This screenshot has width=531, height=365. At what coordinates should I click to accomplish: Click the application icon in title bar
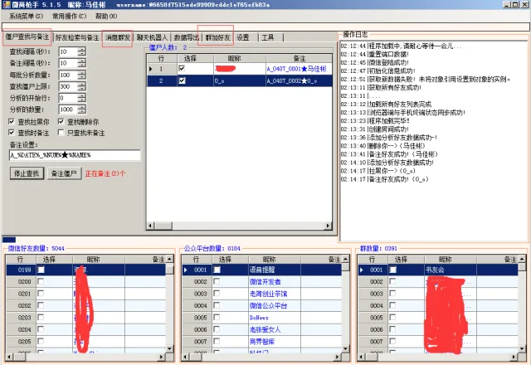tap(6, 4)
